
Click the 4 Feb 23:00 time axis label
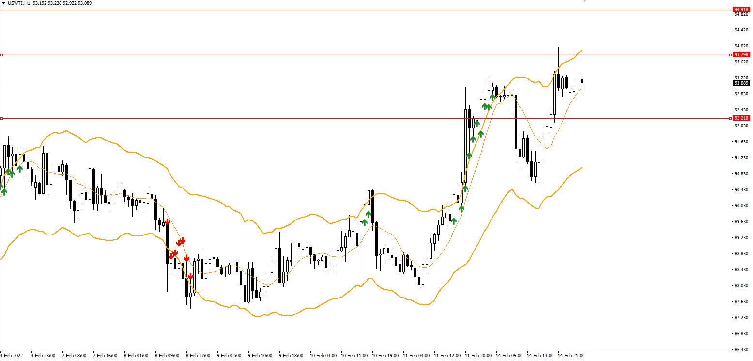[x=43, y=356]
